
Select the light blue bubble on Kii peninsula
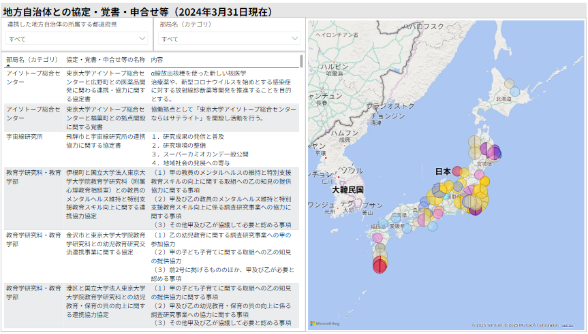(x=433, y=226)
